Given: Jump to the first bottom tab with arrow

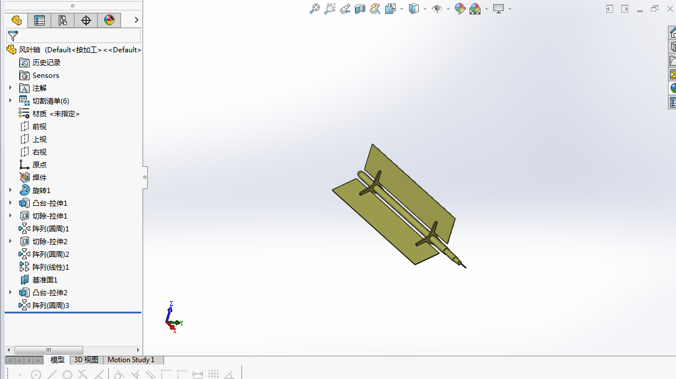Looking at the screenshot, I should click(10, 360).
